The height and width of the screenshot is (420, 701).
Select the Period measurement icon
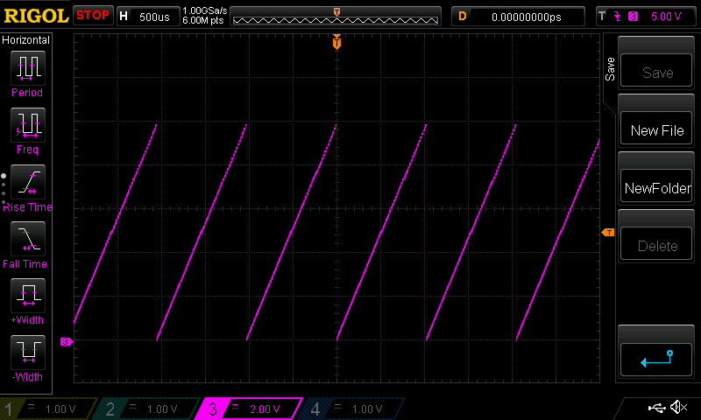click(x=28, y=68)
